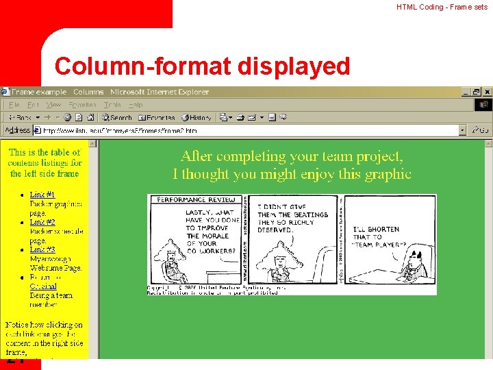Minimize the Internet Explorer window
This screenshot has height=370, width=493.
(466, 92)
